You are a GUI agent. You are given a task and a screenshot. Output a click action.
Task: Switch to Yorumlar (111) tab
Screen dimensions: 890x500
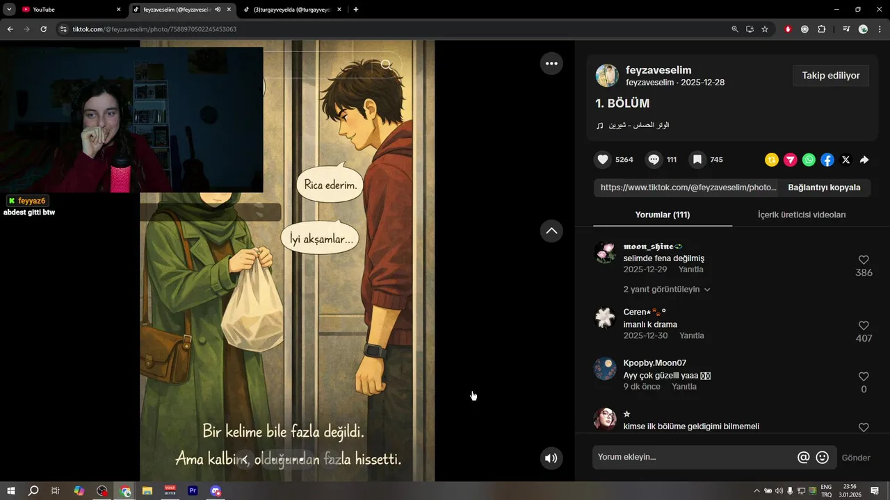click(663, 215)
